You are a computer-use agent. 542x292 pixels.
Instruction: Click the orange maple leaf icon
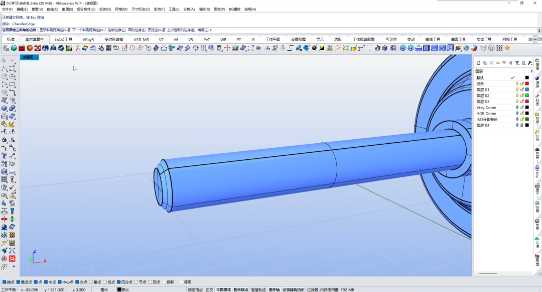[507, 48]
